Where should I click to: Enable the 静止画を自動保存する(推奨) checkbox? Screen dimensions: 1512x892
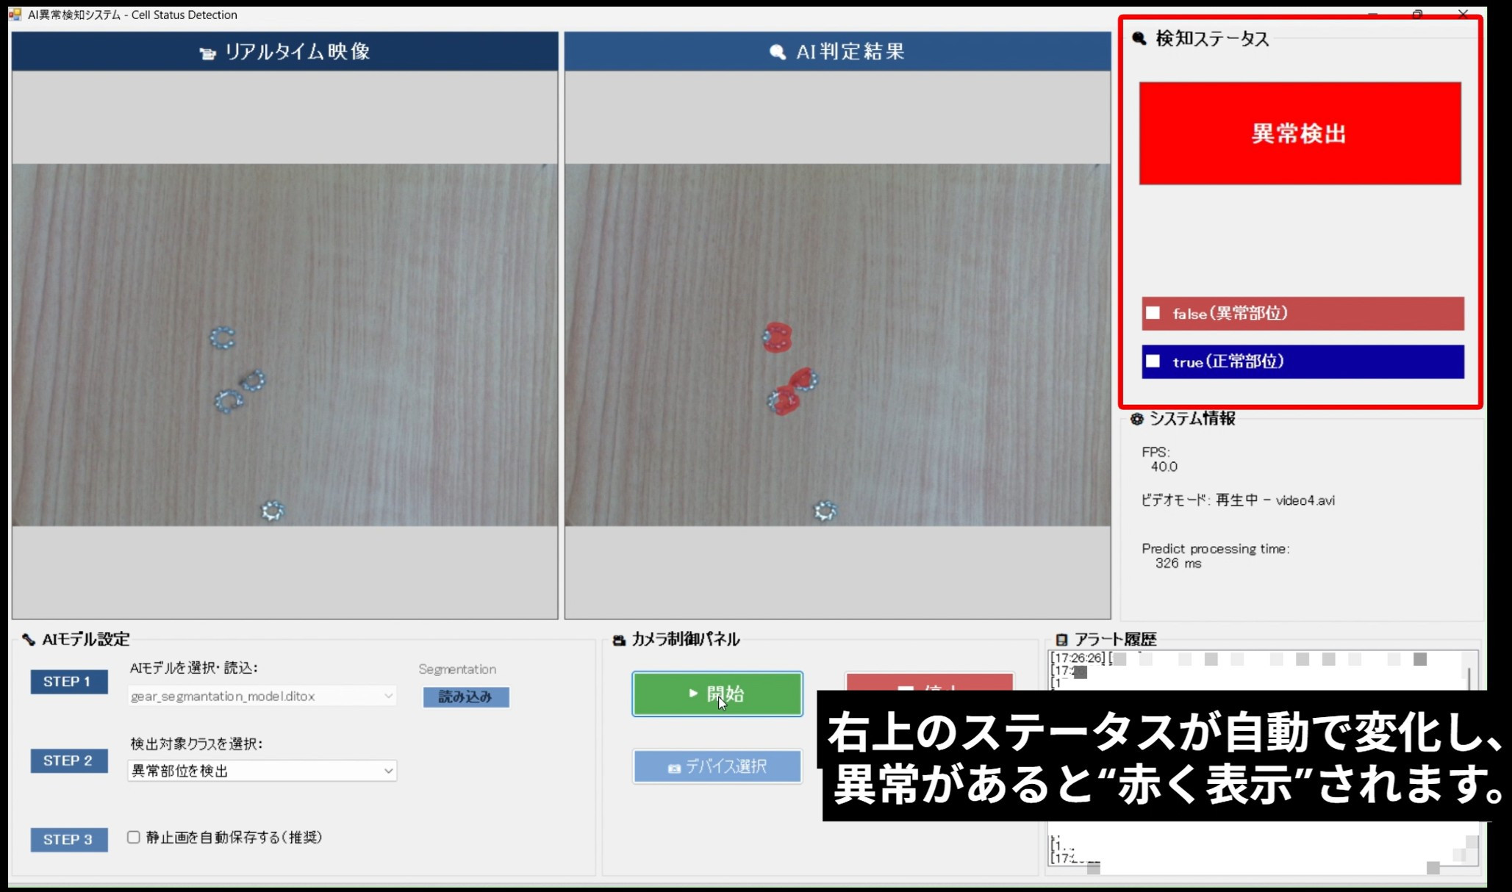tap(133, 838)
